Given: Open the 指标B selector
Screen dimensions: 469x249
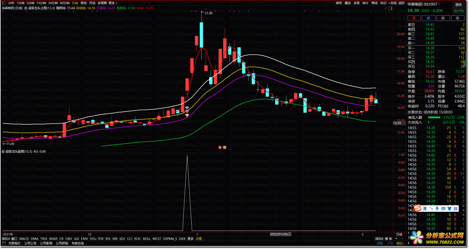Looking at the screenshot, I should pyautogui.click(x=379, y=239).
